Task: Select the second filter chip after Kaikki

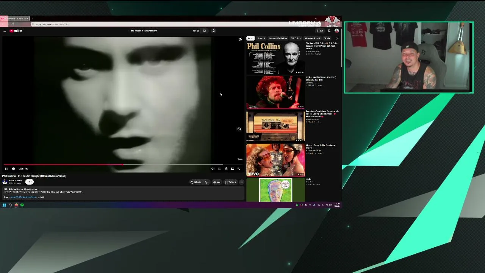Action: click(261, 38)
